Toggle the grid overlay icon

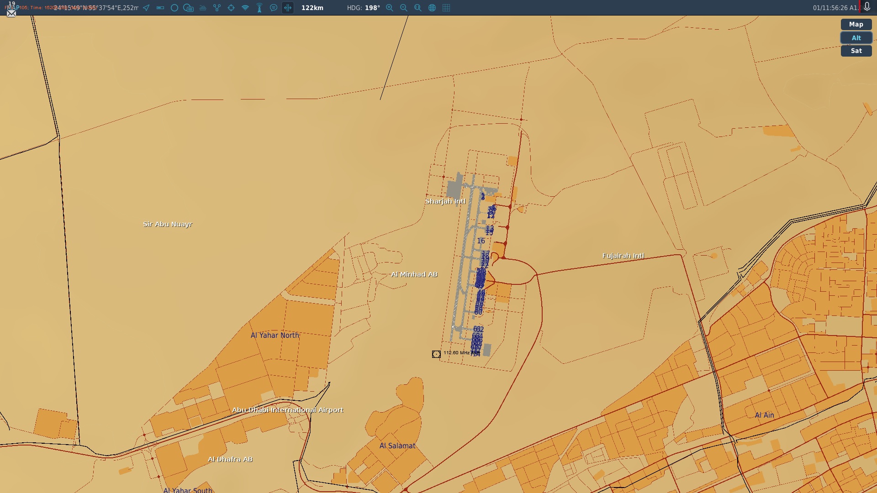(x=446, y=8)
